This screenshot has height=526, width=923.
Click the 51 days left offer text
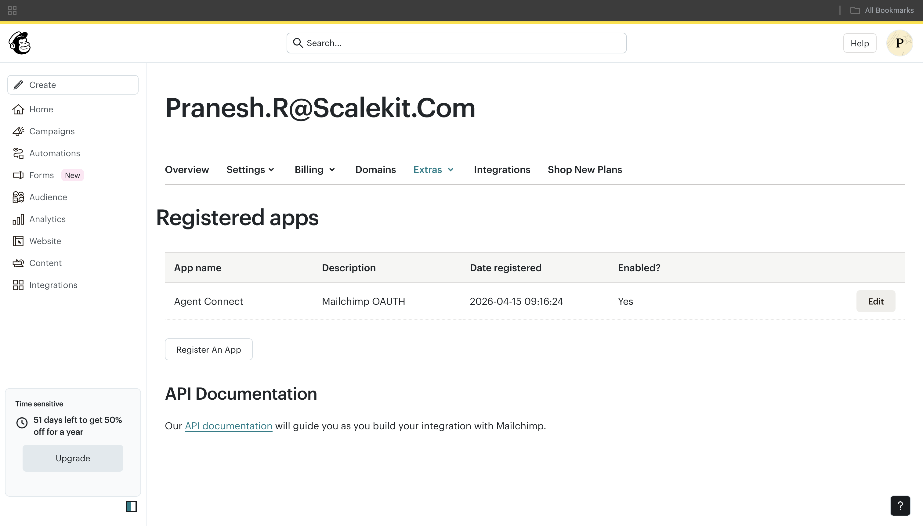(x=78, y=426)
